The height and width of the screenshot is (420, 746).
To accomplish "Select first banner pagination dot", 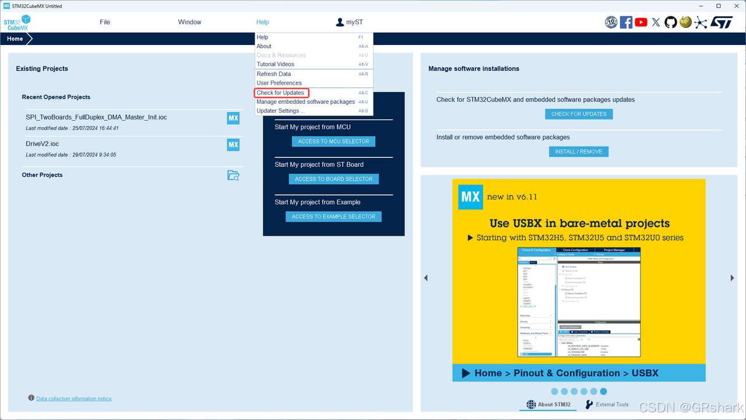I will coord(554,391).
